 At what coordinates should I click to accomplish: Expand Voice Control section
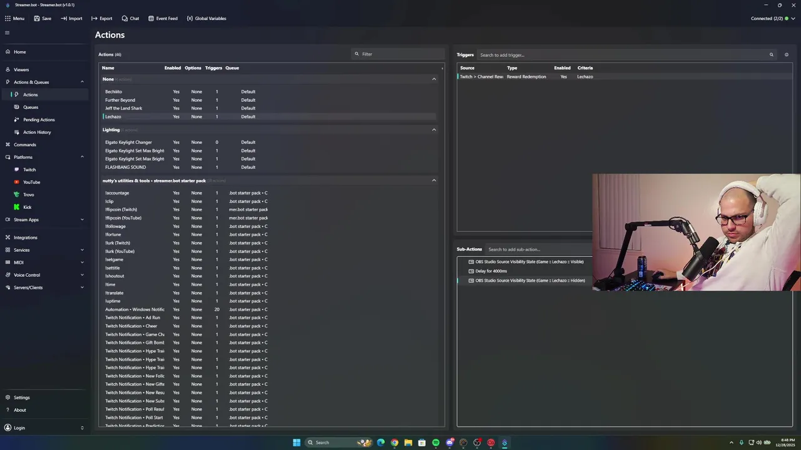click(82, 275)
